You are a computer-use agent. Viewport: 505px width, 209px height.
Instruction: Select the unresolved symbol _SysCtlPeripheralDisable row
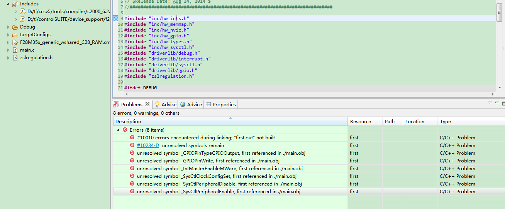click(309, 184)
